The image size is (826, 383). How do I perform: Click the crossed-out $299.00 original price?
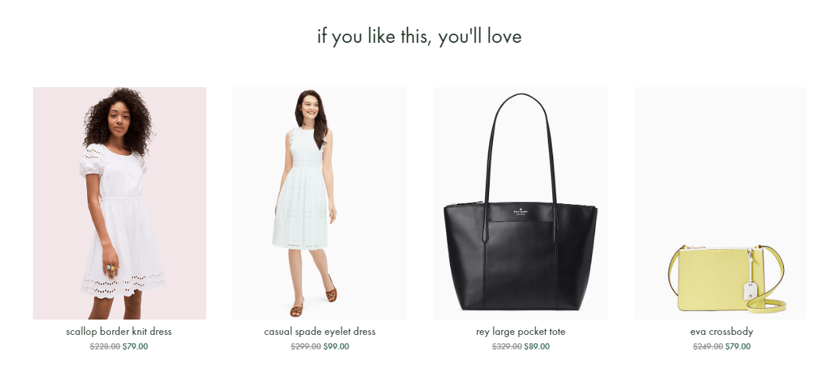pos(306,346)
